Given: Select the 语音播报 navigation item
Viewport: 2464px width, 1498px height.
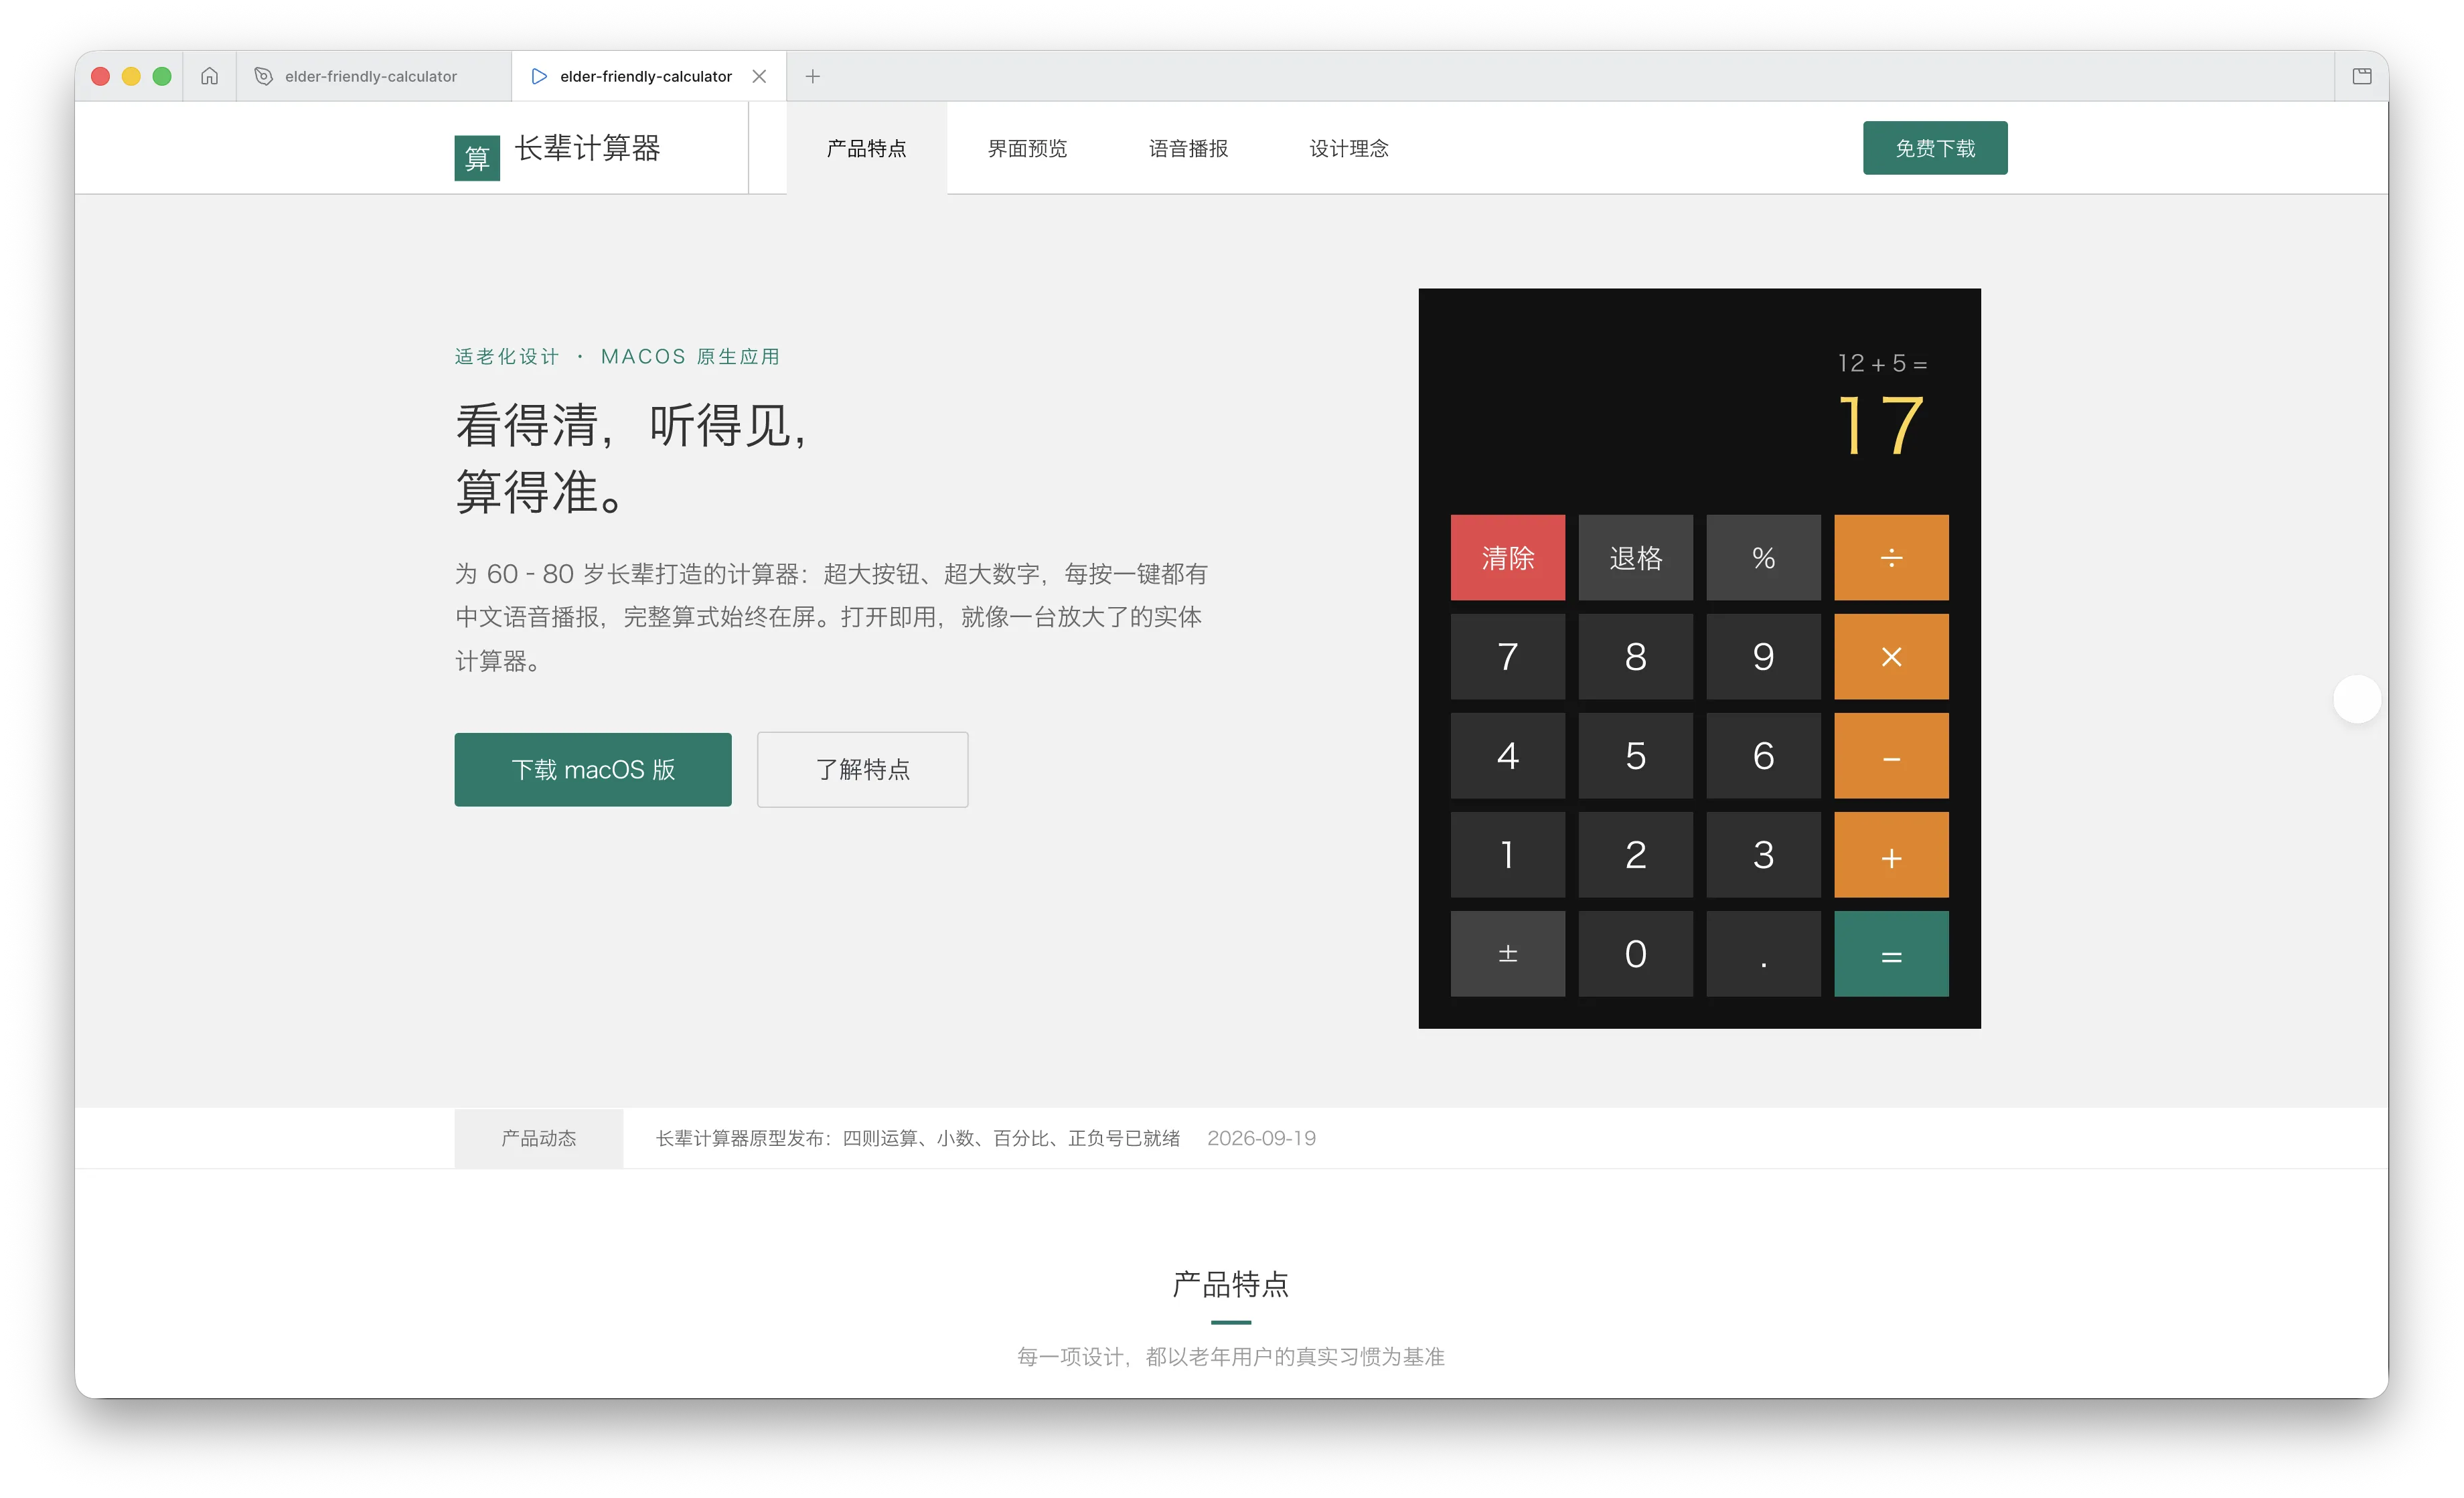Looking at the screenshot, I should point(1188,148).
